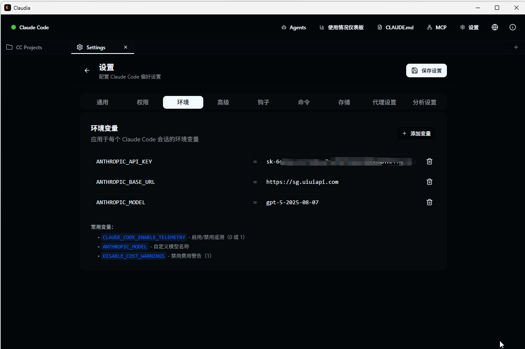Switch to the 高级 settings tab

coord(223,102)
